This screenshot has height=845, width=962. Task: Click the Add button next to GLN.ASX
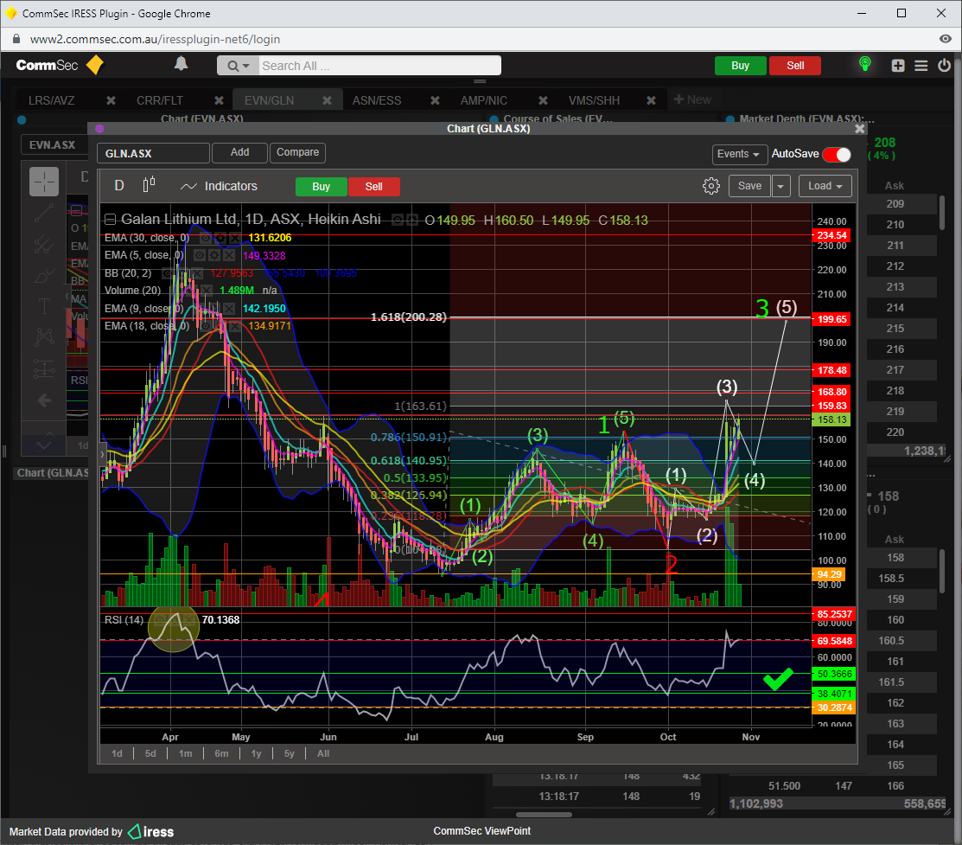click(x=240, y=152)
